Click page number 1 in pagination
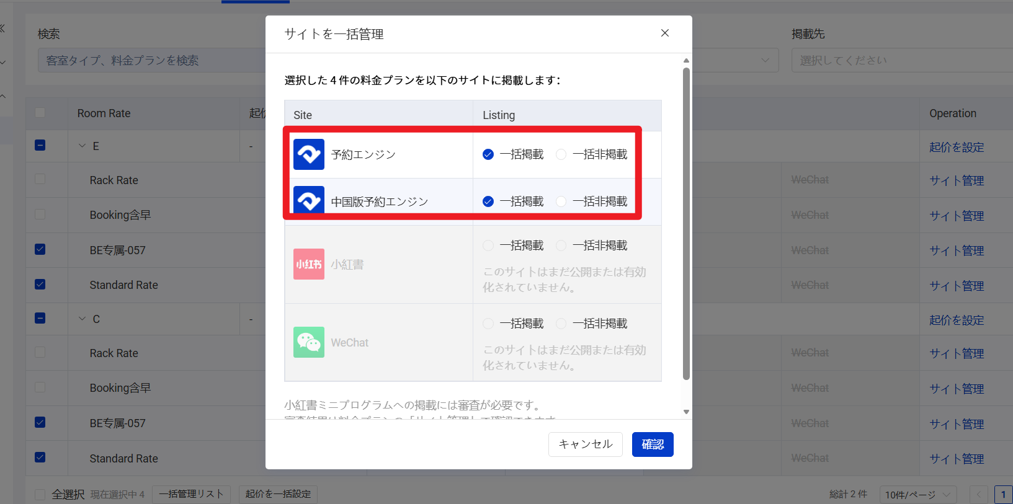This screenshot has width=1013, height=504. (x=1003, y=495)
